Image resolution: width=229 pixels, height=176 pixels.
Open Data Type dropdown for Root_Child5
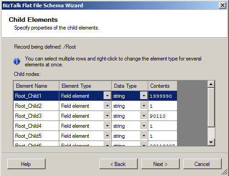pyautogui.click(x=144, y=136)
